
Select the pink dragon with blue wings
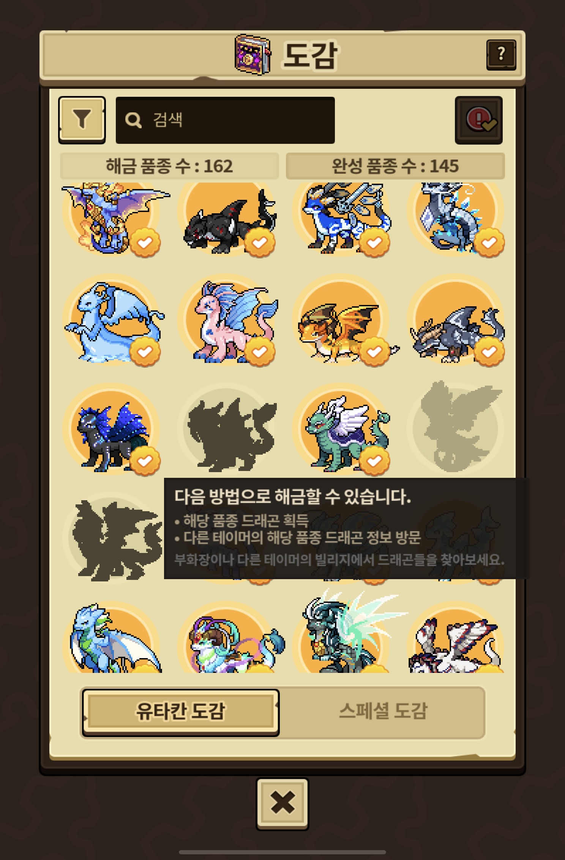click(227, 321)
